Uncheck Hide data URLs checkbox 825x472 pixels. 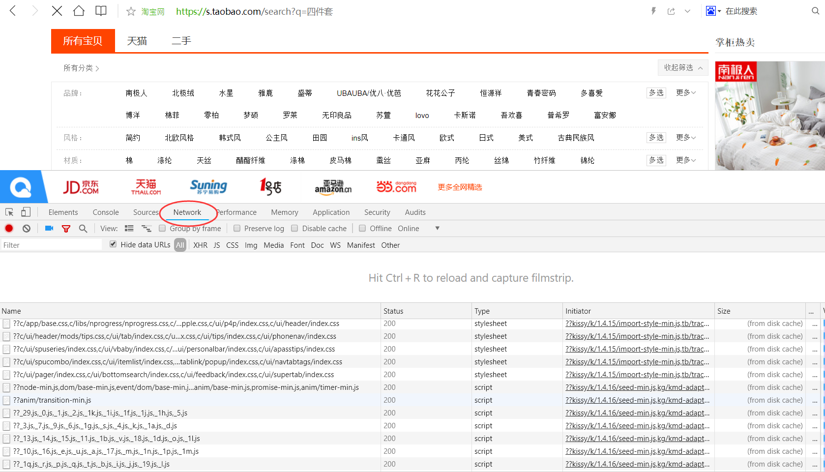113,244
